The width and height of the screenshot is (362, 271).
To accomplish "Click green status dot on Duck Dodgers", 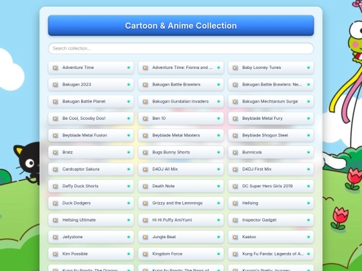I will [129, 203].
